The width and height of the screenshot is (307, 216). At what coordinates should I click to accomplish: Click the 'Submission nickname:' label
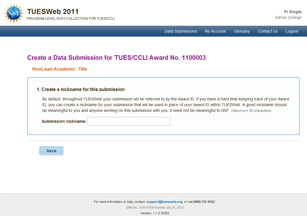(x=64, y=121)
